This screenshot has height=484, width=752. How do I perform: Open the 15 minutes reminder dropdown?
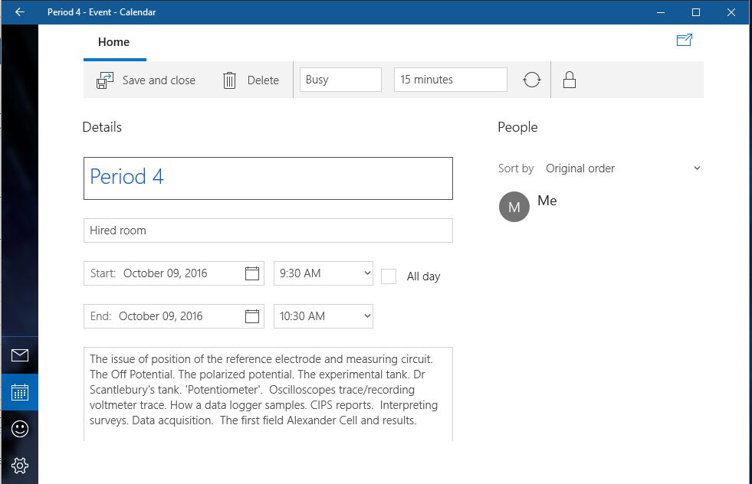450,80
